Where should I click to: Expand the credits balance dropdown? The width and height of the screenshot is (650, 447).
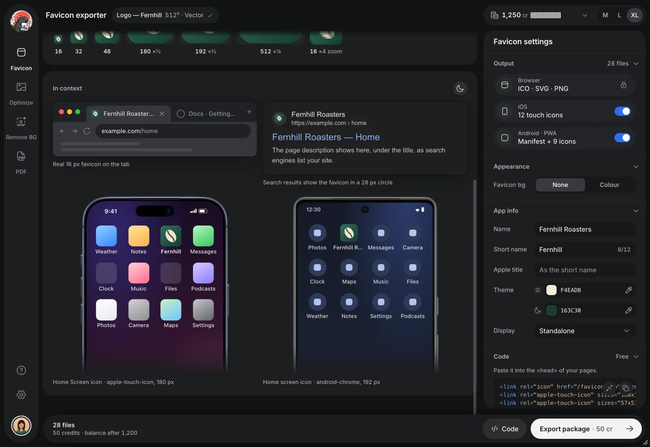tap(585, 15)
